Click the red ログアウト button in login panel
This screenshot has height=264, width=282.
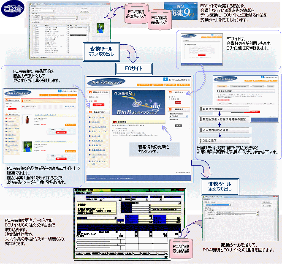[x=177, y=102]
